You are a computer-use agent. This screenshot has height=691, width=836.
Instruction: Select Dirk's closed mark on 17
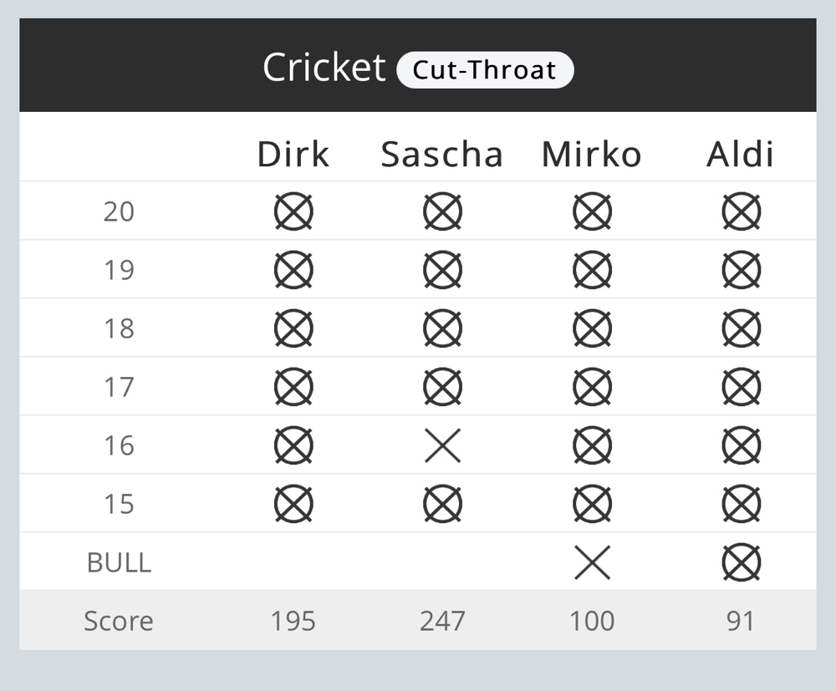tap(293, 387)
